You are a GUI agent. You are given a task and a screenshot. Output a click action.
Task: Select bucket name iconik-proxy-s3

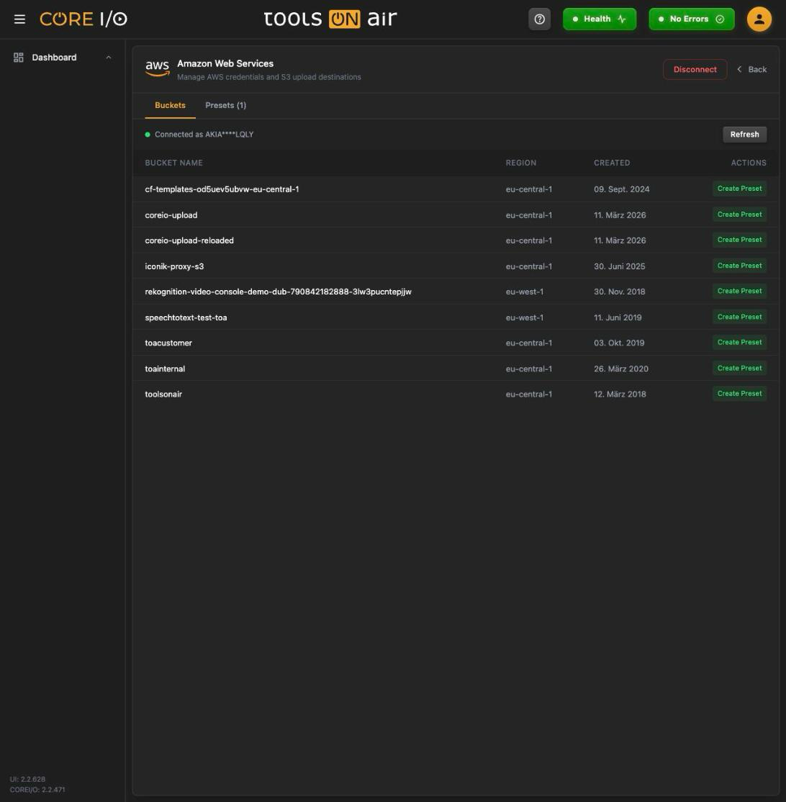coord(174,266)
